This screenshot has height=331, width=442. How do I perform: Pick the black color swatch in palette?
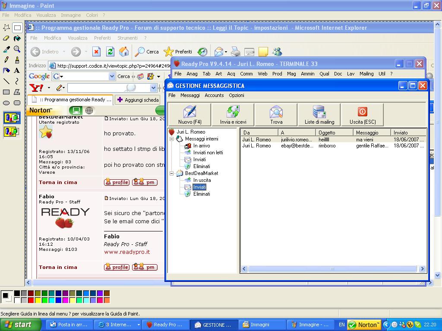point(17,293)
